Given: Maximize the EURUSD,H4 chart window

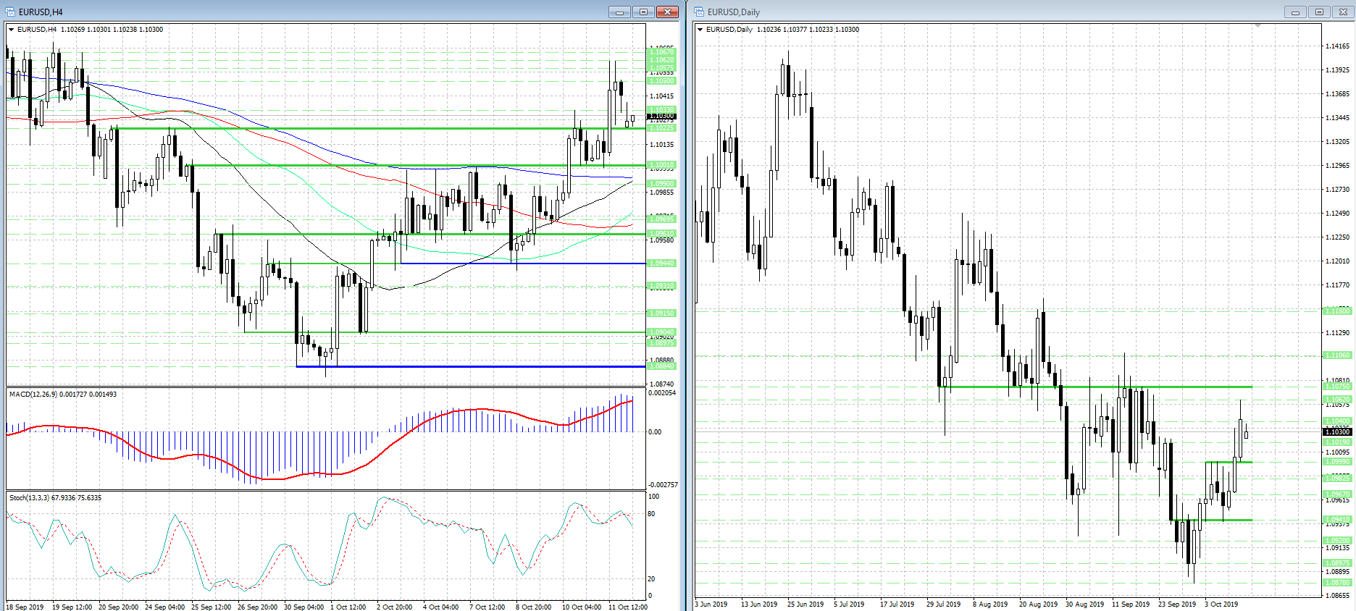Looking at the screenshot, I should click(x=643, y=12).
